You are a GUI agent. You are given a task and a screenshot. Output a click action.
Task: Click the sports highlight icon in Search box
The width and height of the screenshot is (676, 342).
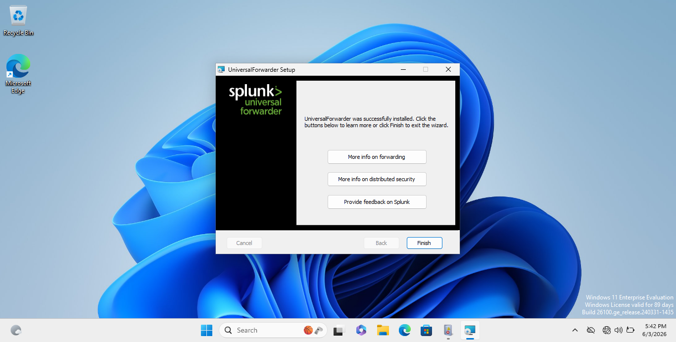(x=313, y=330)
